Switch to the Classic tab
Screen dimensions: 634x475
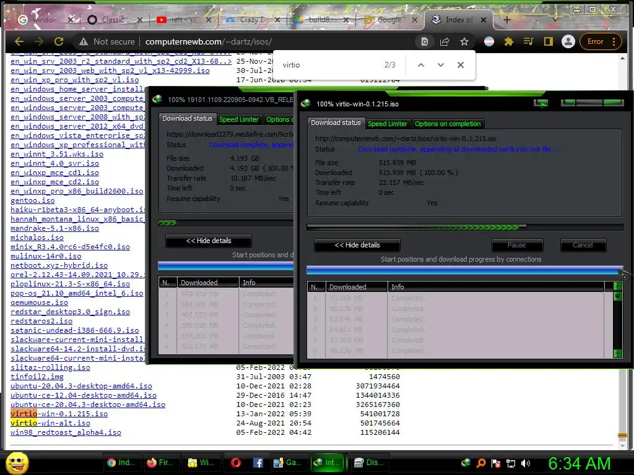pyautogui.click(x=115, y=20)
